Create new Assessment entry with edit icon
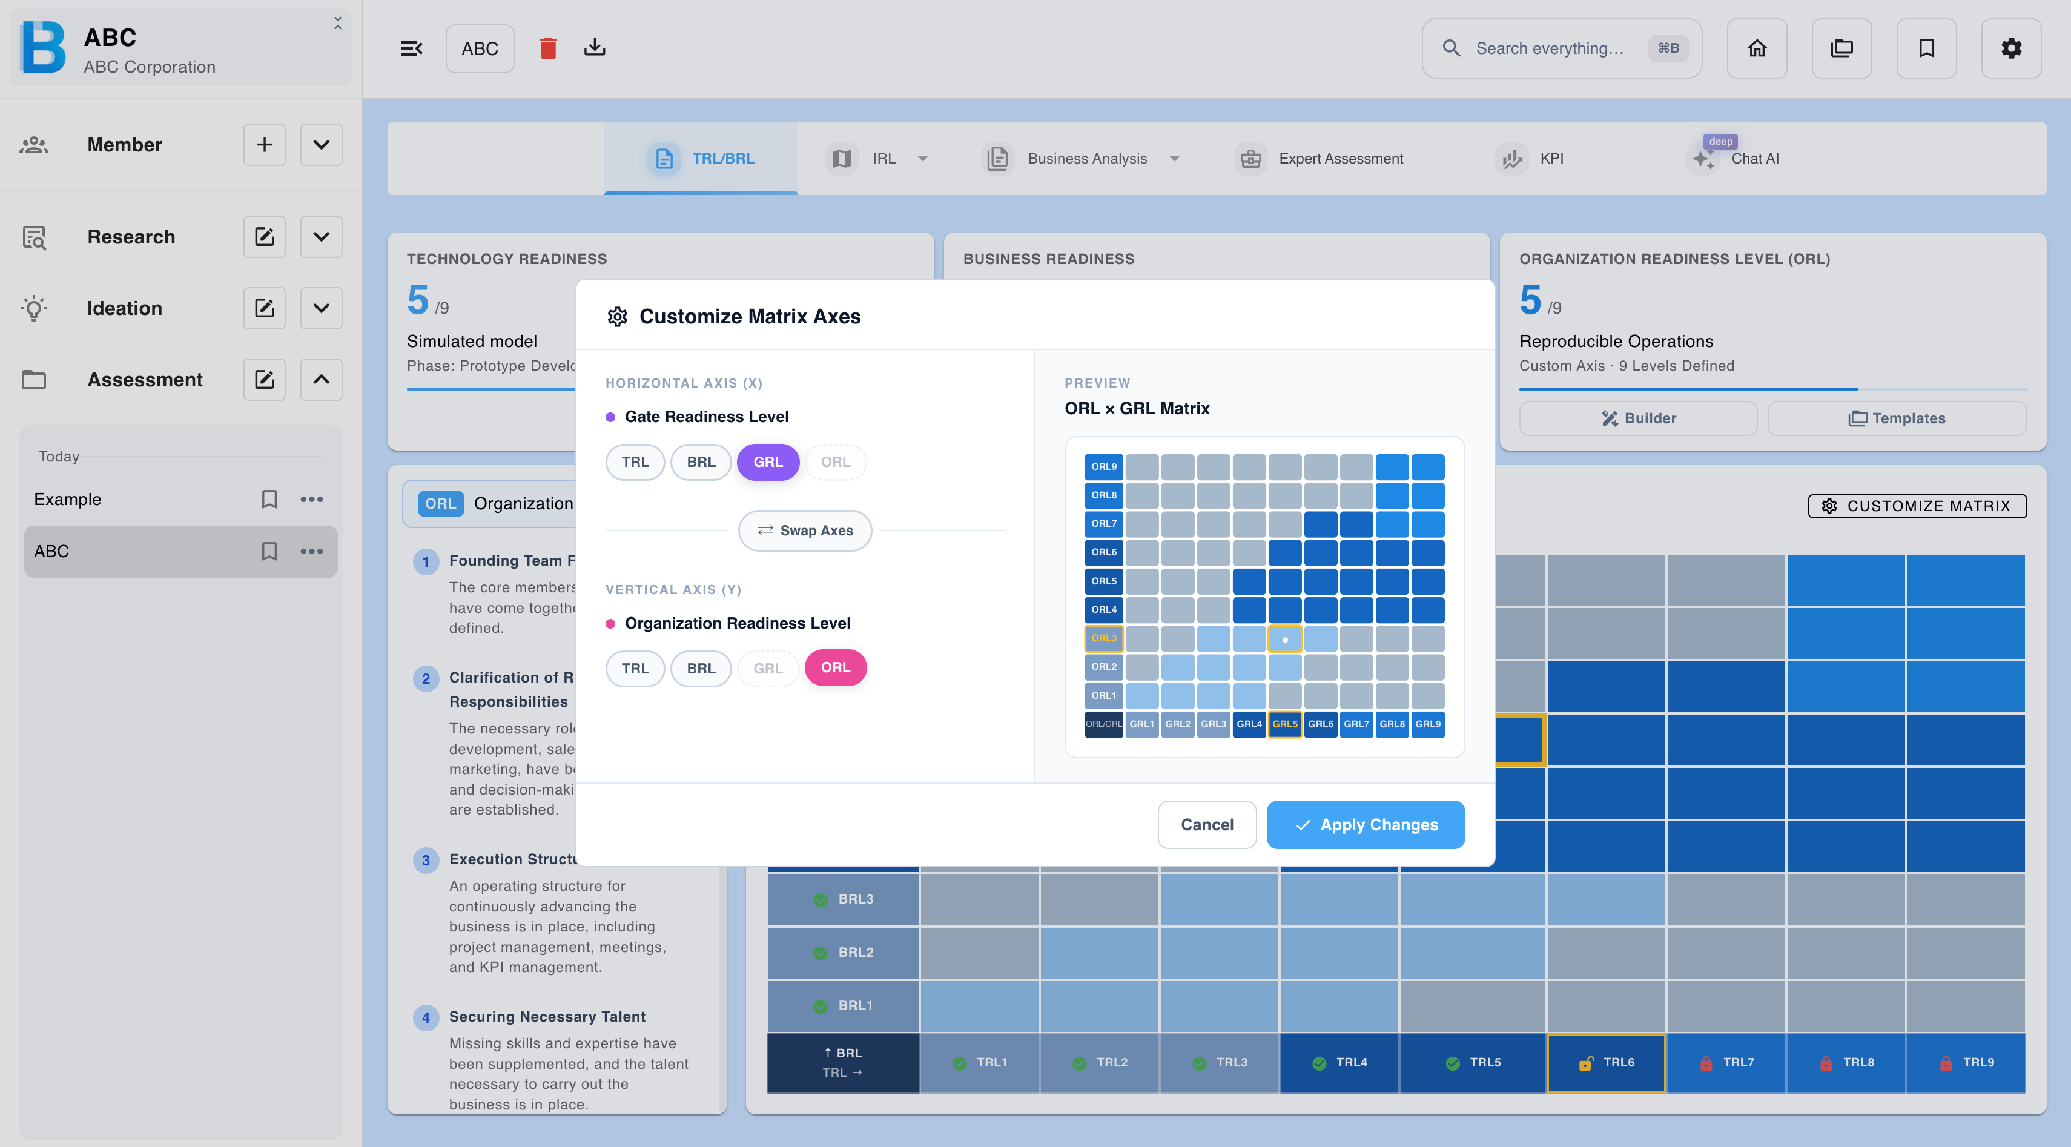Screen dimensions: 2071x1147 click(265, 379)
